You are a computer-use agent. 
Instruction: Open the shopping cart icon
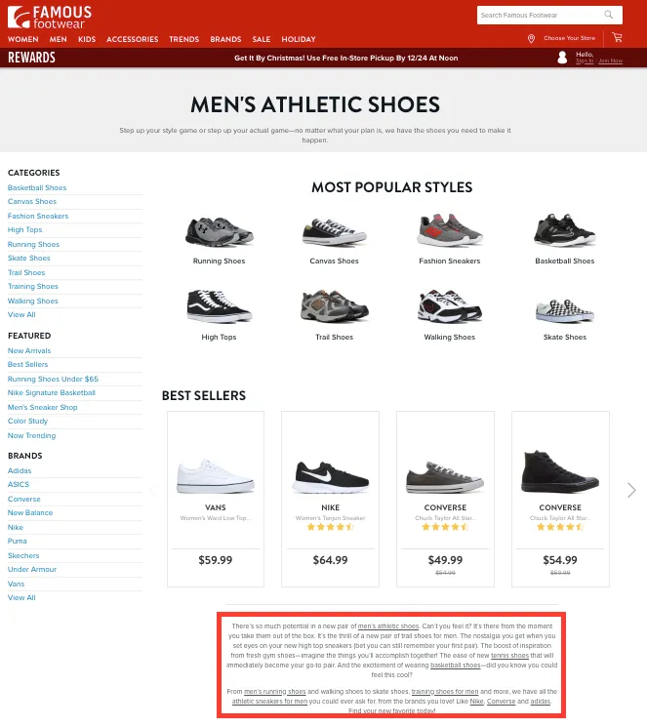[x=617, y=37]
